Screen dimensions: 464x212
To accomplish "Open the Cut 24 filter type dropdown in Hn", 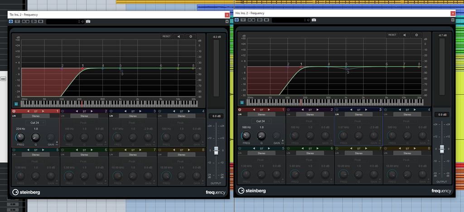I will pos(261,121).
